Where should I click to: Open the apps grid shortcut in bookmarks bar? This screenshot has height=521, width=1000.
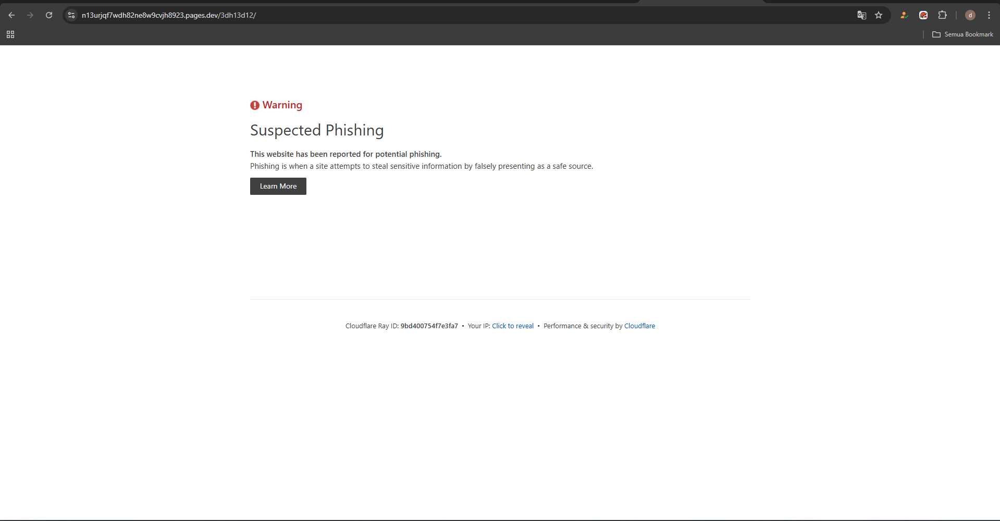coord(10,34)
